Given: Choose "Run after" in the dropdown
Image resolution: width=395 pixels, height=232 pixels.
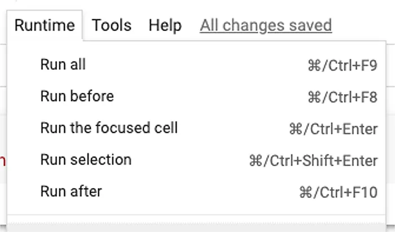Looking at the screenshot, I should pos(71,191).
